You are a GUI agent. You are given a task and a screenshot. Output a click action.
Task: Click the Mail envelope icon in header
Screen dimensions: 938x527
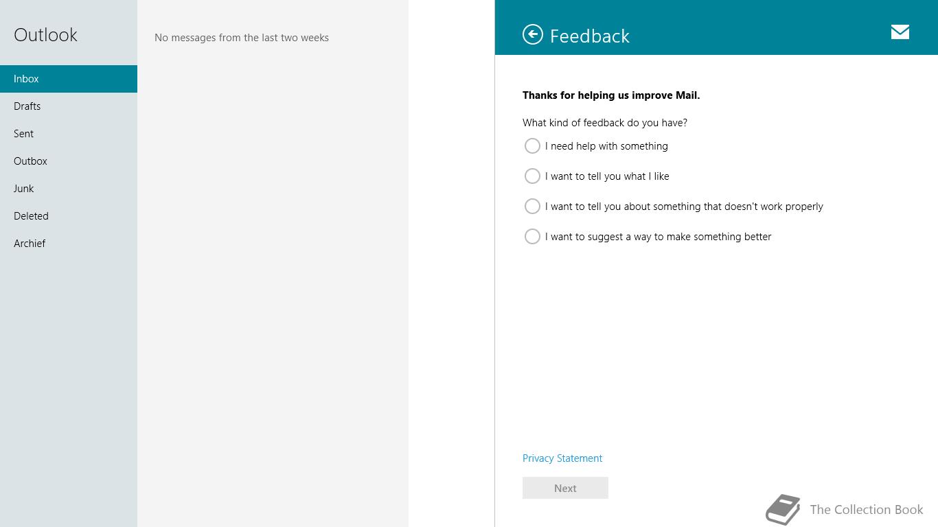pyautogui.click(x=900, y=32)
